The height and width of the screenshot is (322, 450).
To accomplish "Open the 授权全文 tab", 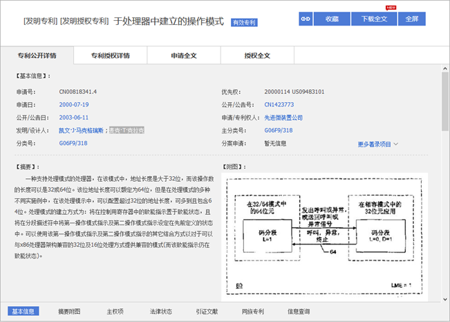I will [257, 55].
